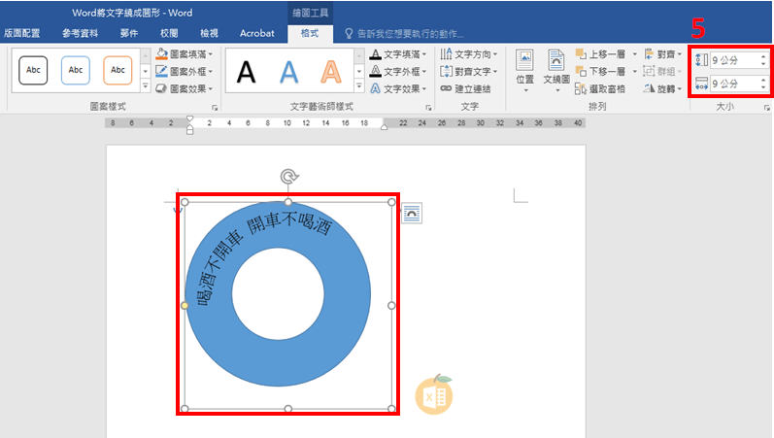Choose the blue A WordArt style
The width and height of the screenshot is (774, 438).
(x=289, y=71)
